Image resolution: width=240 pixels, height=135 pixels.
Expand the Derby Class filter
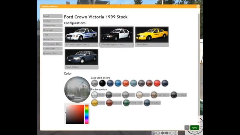(52, 39)
